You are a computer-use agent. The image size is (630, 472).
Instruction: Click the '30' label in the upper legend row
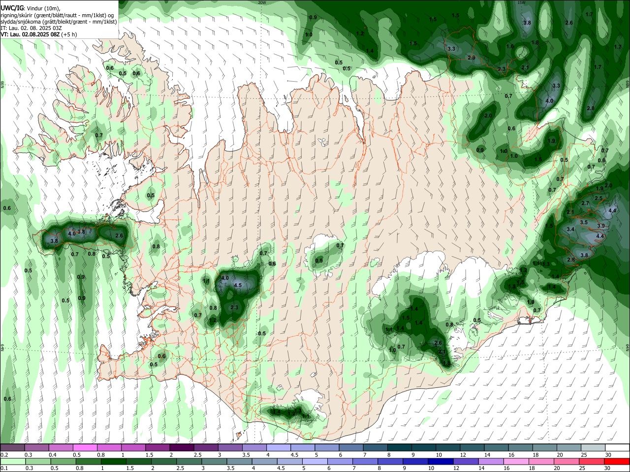tap(608, 455)
